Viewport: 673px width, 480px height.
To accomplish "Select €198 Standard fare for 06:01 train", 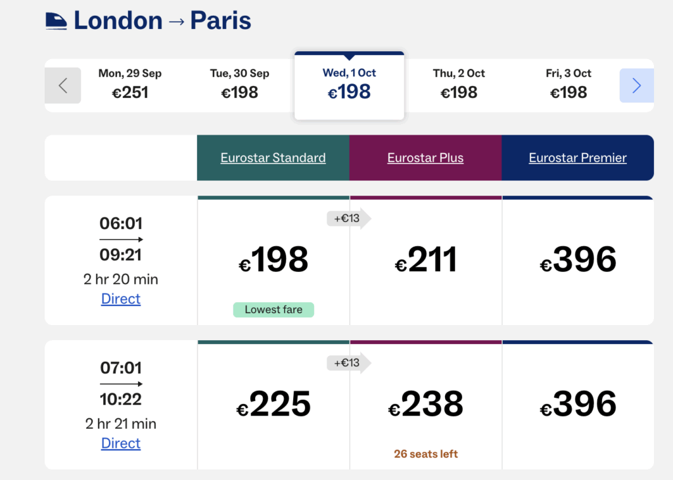I will (273, 260).
